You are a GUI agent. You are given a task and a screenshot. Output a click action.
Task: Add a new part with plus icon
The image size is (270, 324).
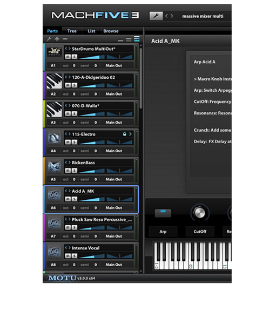pos(57,39)
